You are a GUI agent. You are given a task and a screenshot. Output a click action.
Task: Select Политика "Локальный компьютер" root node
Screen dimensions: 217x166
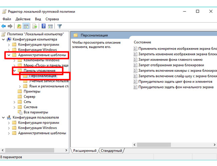point(35,34)
